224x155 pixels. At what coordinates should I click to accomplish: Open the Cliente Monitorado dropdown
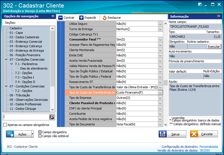click(160, 50)
